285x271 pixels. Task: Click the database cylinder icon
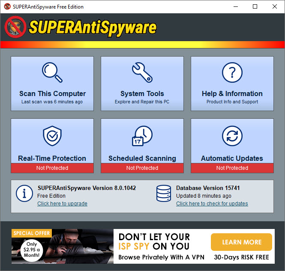click(164, 193)
